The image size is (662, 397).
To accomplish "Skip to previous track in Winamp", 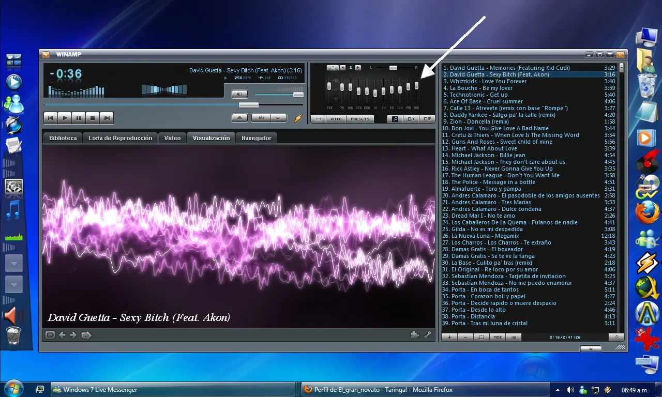I will (51, 118).
